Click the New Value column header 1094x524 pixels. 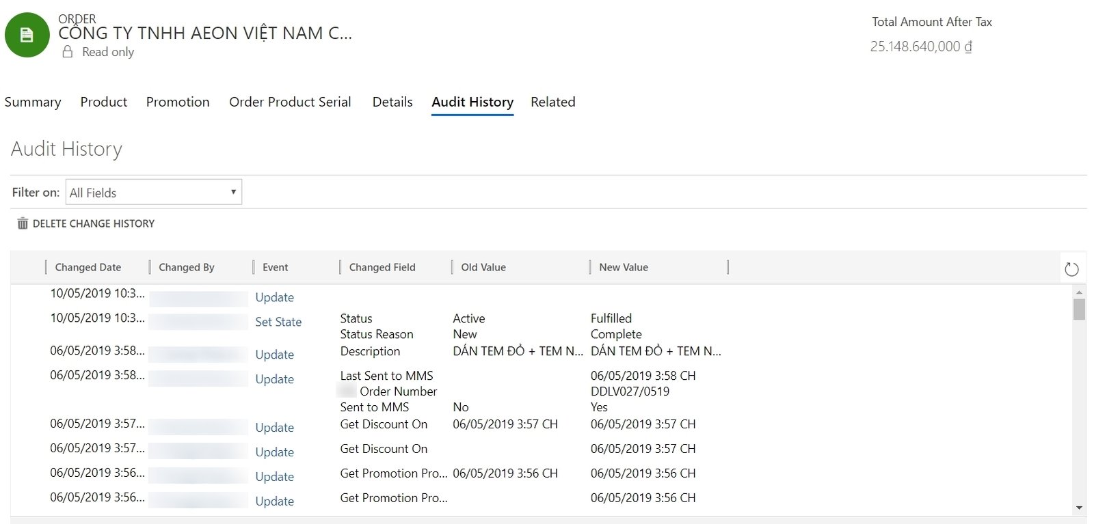tap(624, 267)
